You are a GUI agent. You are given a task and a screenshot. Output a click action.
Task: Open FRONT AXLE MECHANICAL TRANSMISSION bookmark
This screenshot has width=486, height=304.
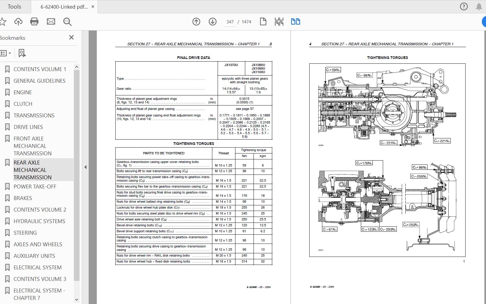pos(33,146)
